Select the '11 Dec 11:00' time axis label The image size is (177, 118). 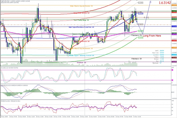click(x=137, y=117)
